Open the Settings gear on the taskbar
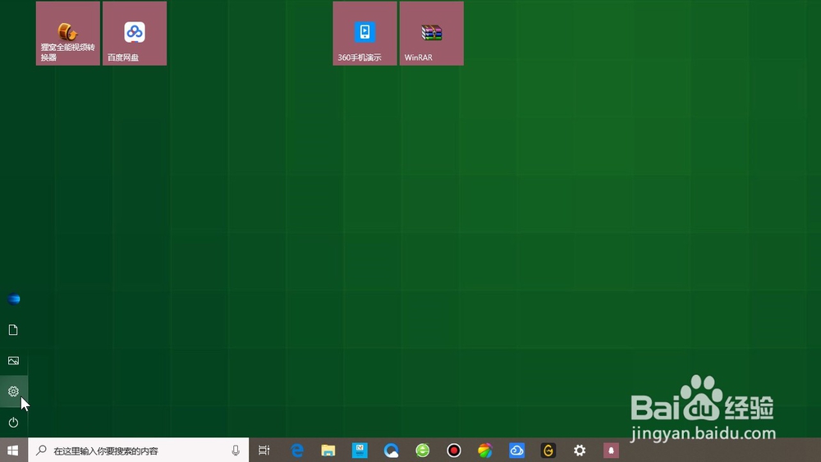 click(x=580, y=450)
